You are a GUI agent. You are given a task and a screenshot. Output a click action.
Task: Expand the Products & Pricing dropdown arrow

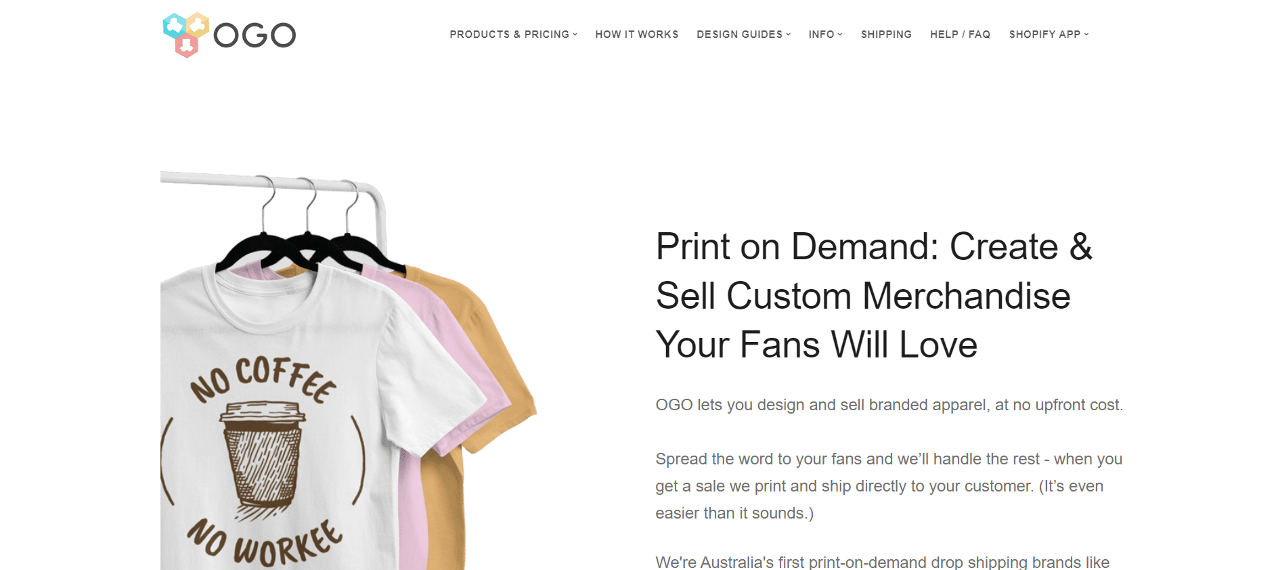click(575, 35)
